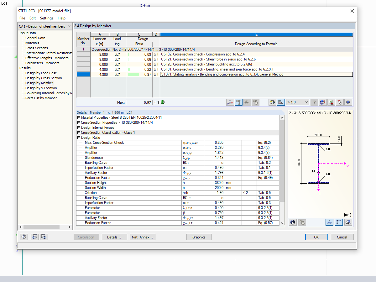Open the Settings menu
This screenshot has width=376, height=282.
[46, 18]
